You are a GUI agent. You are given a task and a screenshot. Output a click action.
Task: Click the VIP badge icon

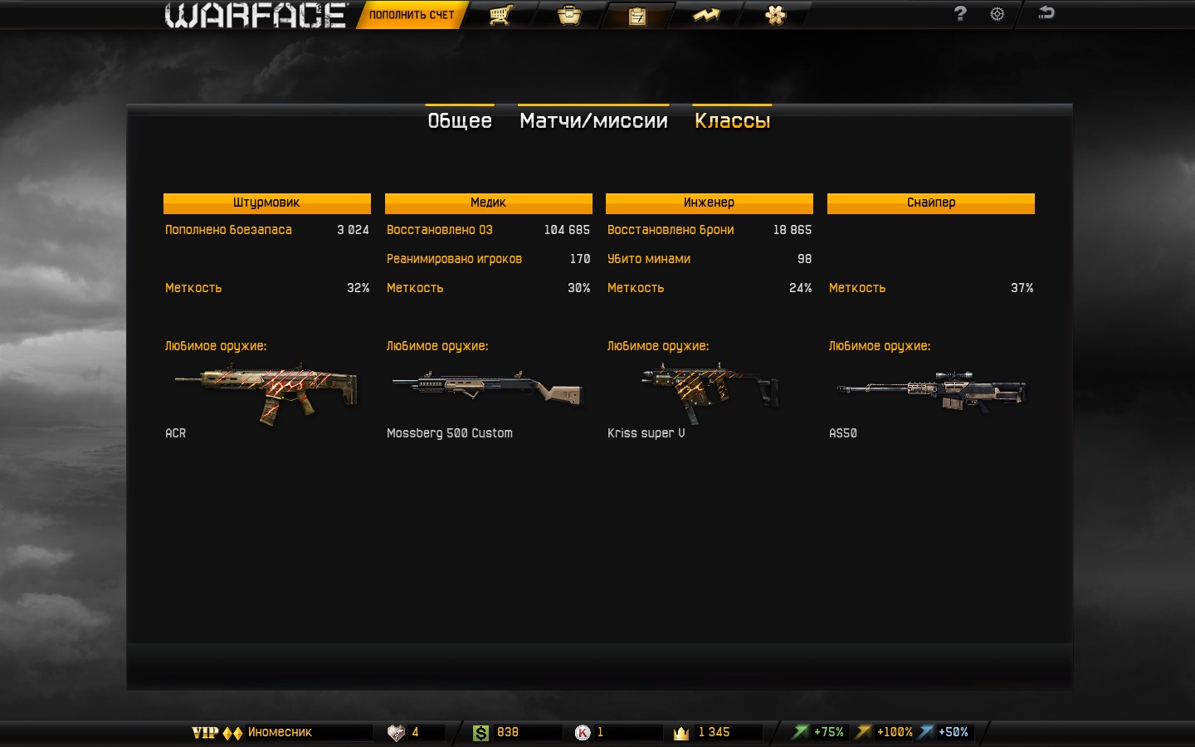[205, 732]
